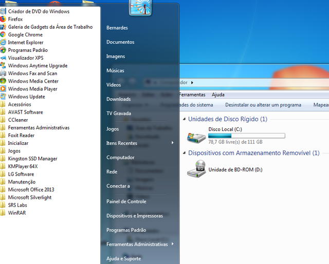
Task: Expand Ferramentas Administrativas submenu arrow
Action: pyautogui.click(x=173, y=244)
